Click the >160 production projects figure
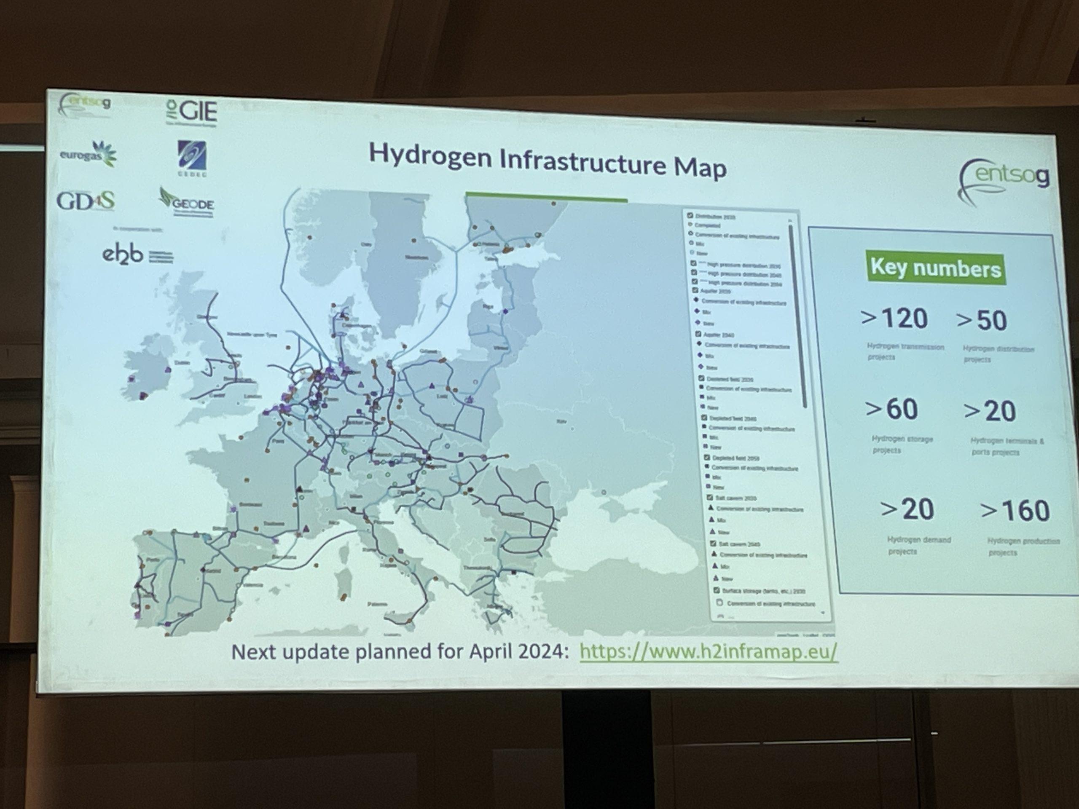Screen dimensions: 1079x809 click(1015, 511)
